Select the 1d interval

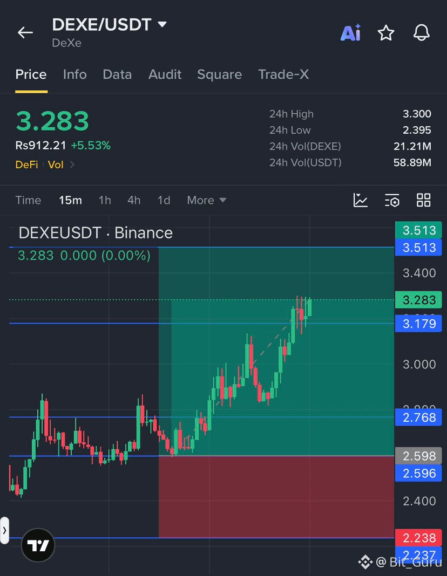164,200
